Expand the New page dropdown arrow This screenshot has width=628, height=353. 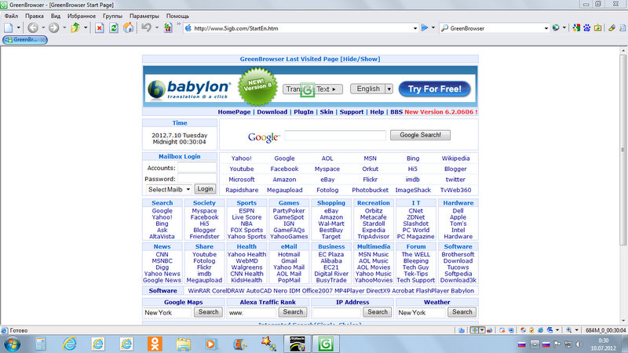[x=18, y=27]
